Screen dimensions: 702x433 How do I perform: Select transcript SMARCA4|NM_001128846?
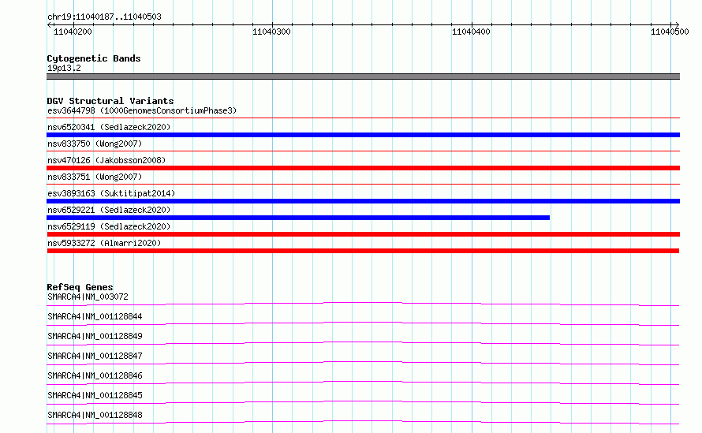tap(95, 375)
